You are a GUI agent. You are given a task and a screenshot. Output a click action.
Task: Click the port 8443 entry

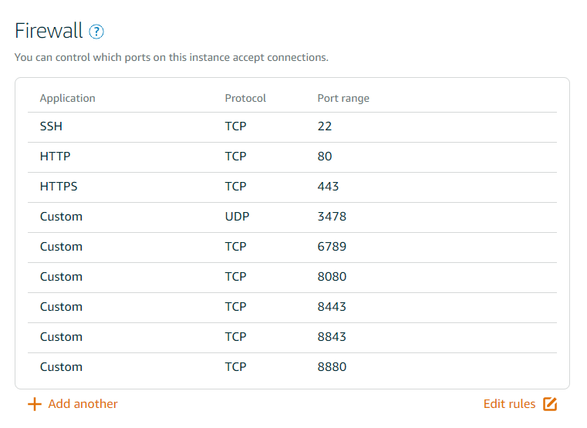coord(332,307)
